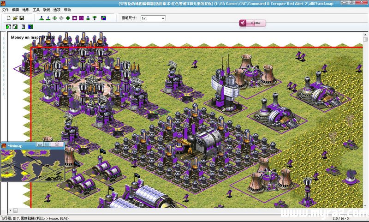Click the Minimap window title icon
This screenshot has width=369, height=222.
4,146
